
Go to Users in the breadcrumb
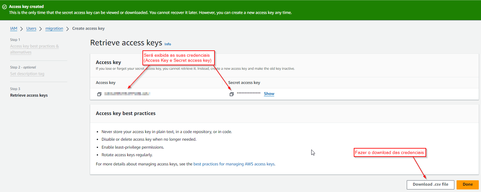(x=31, y=29)
